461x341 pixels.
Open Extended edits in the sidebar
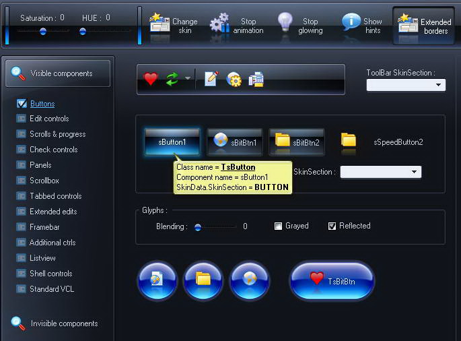point(53,212)
